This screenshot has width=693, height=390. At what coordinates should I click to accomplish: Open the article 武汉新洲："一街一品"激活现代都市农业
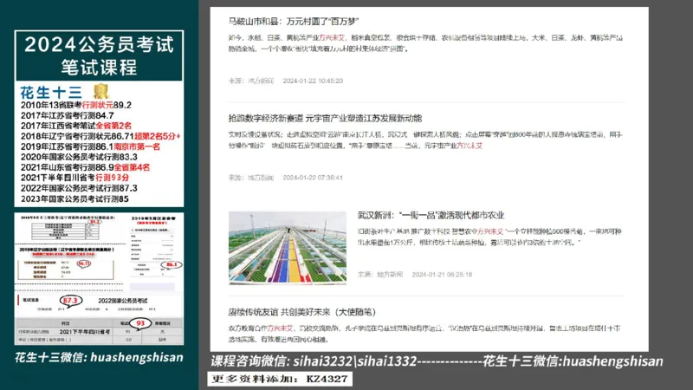click(431, 215)
